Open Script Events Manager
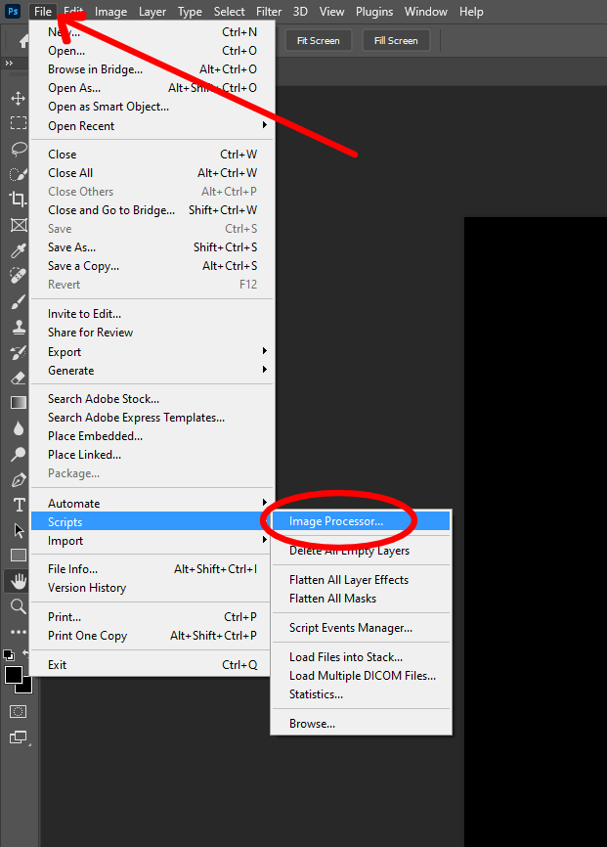The width and height of the screenshot is (607, 847). click(x=361, y=628)
